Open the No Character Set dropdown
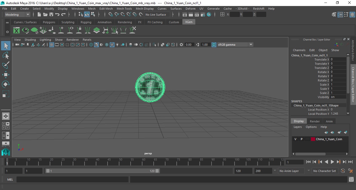The height and width of the screenshot is (190, 356). (x=325, y=171)
